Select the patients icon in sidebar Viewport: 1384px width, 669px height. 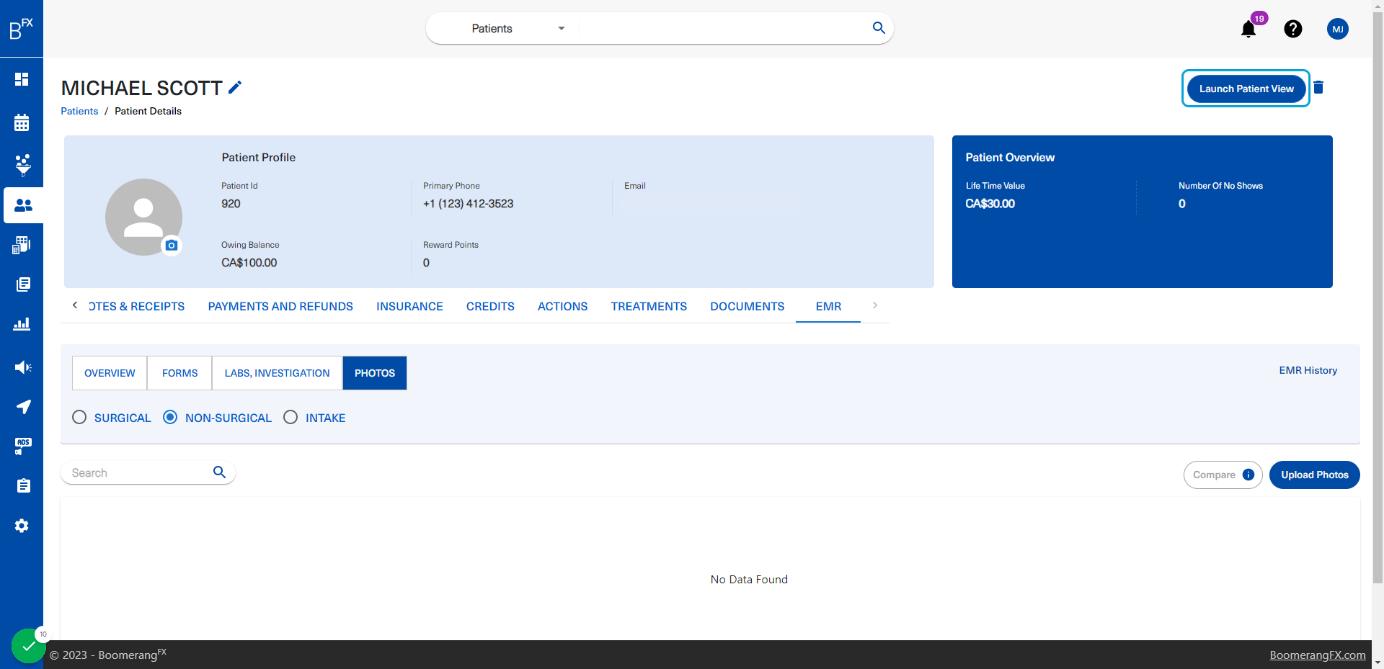23,205
